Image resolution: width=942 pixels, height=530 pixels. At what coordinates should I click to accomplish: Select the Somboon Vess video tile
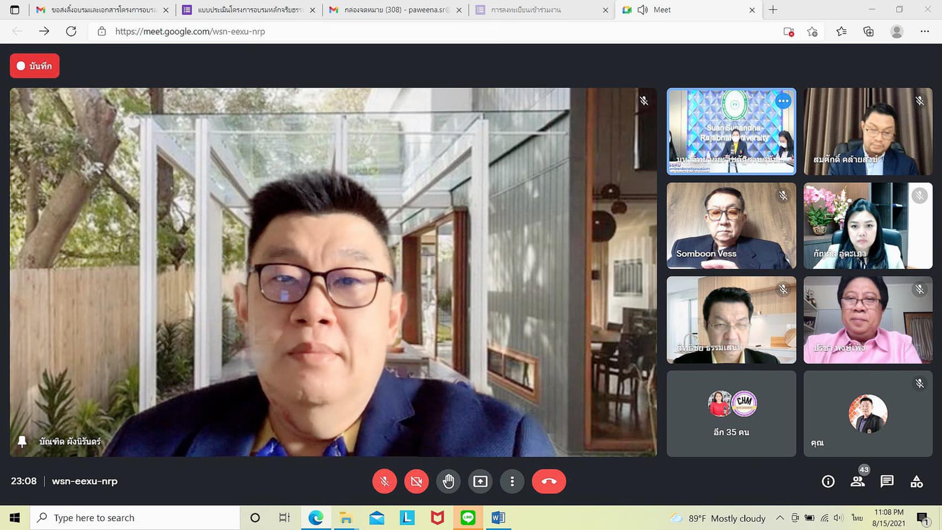click(731, 226)
